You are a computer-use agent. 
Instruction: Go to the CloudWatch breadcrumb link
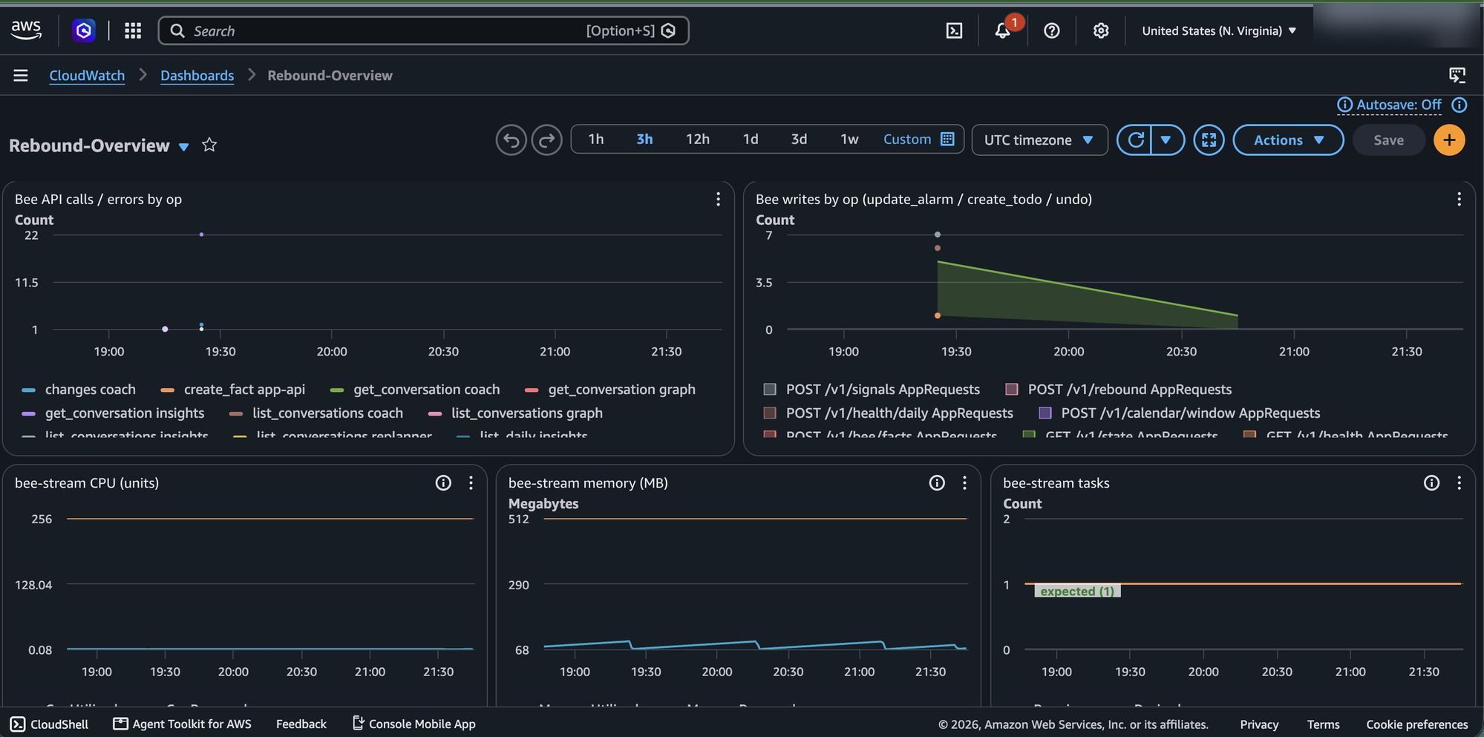click(87, 75)
